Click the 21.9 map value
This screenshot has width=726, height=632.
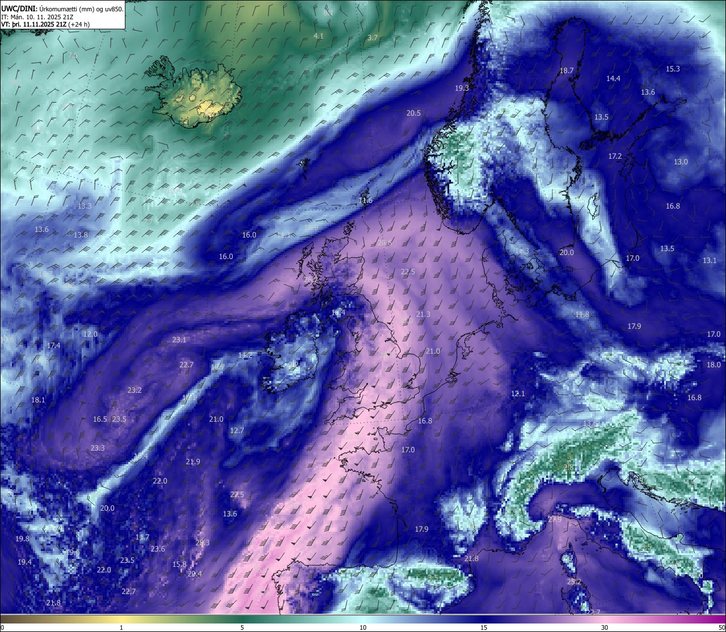point(193,462)
